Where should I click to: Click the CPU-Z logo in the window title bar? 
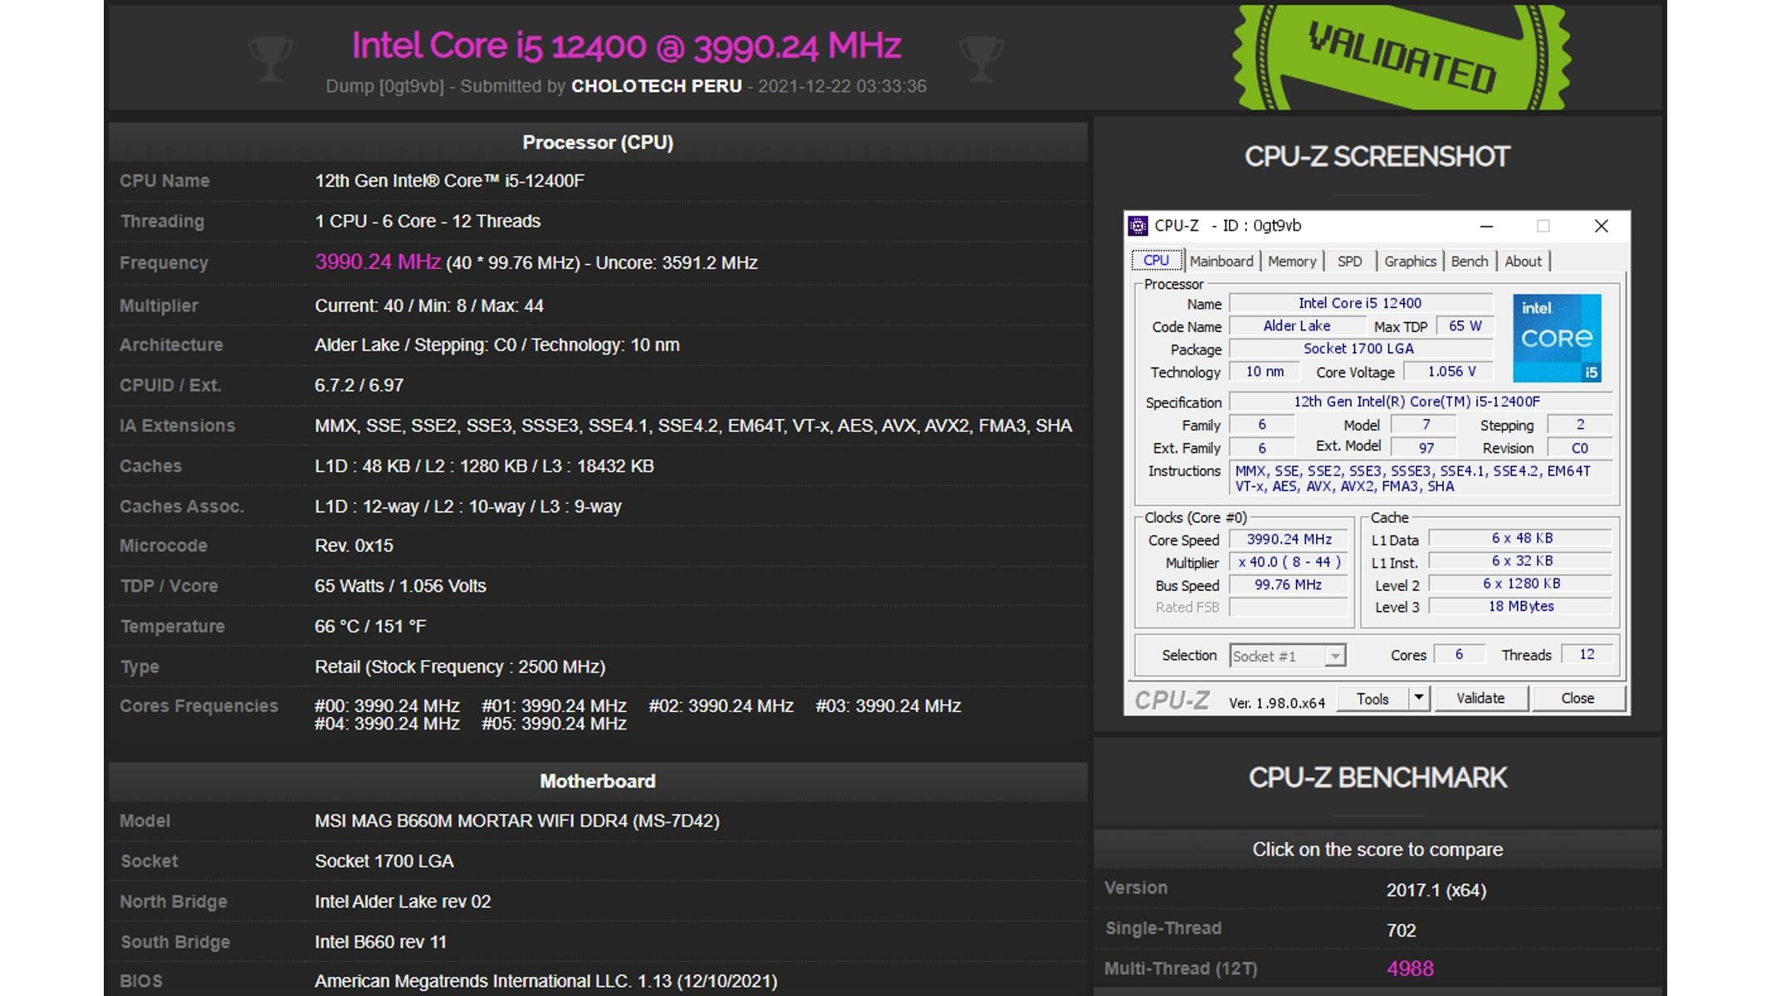(x=1137, y=225)
